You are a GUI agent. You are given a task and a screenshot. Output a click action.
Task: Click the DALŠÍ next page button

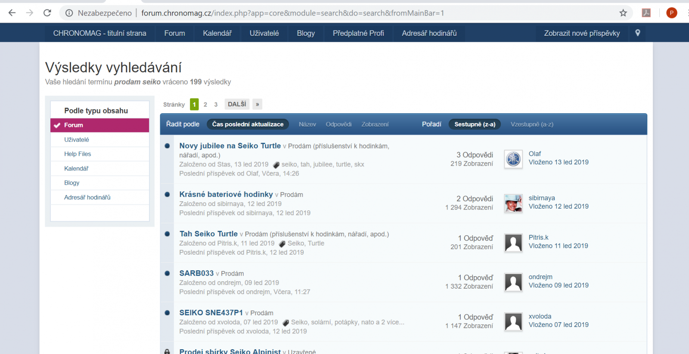pyautogui.click(x=237, y=104)
